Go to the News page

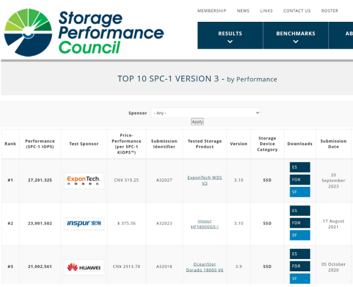[243, 11]
